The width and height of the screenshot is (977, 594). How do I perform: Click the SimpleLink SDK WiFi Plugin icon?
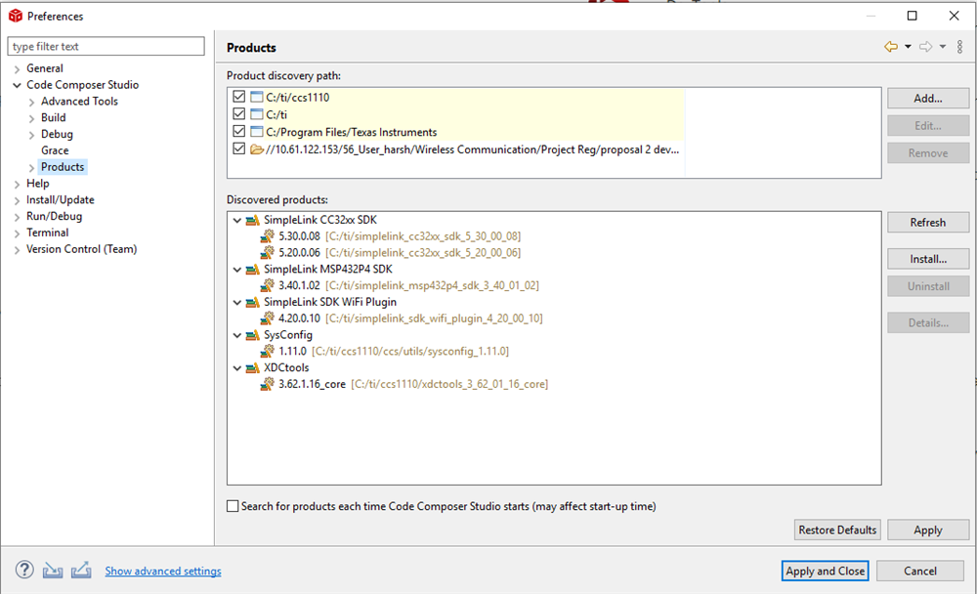tap(252, 302)
